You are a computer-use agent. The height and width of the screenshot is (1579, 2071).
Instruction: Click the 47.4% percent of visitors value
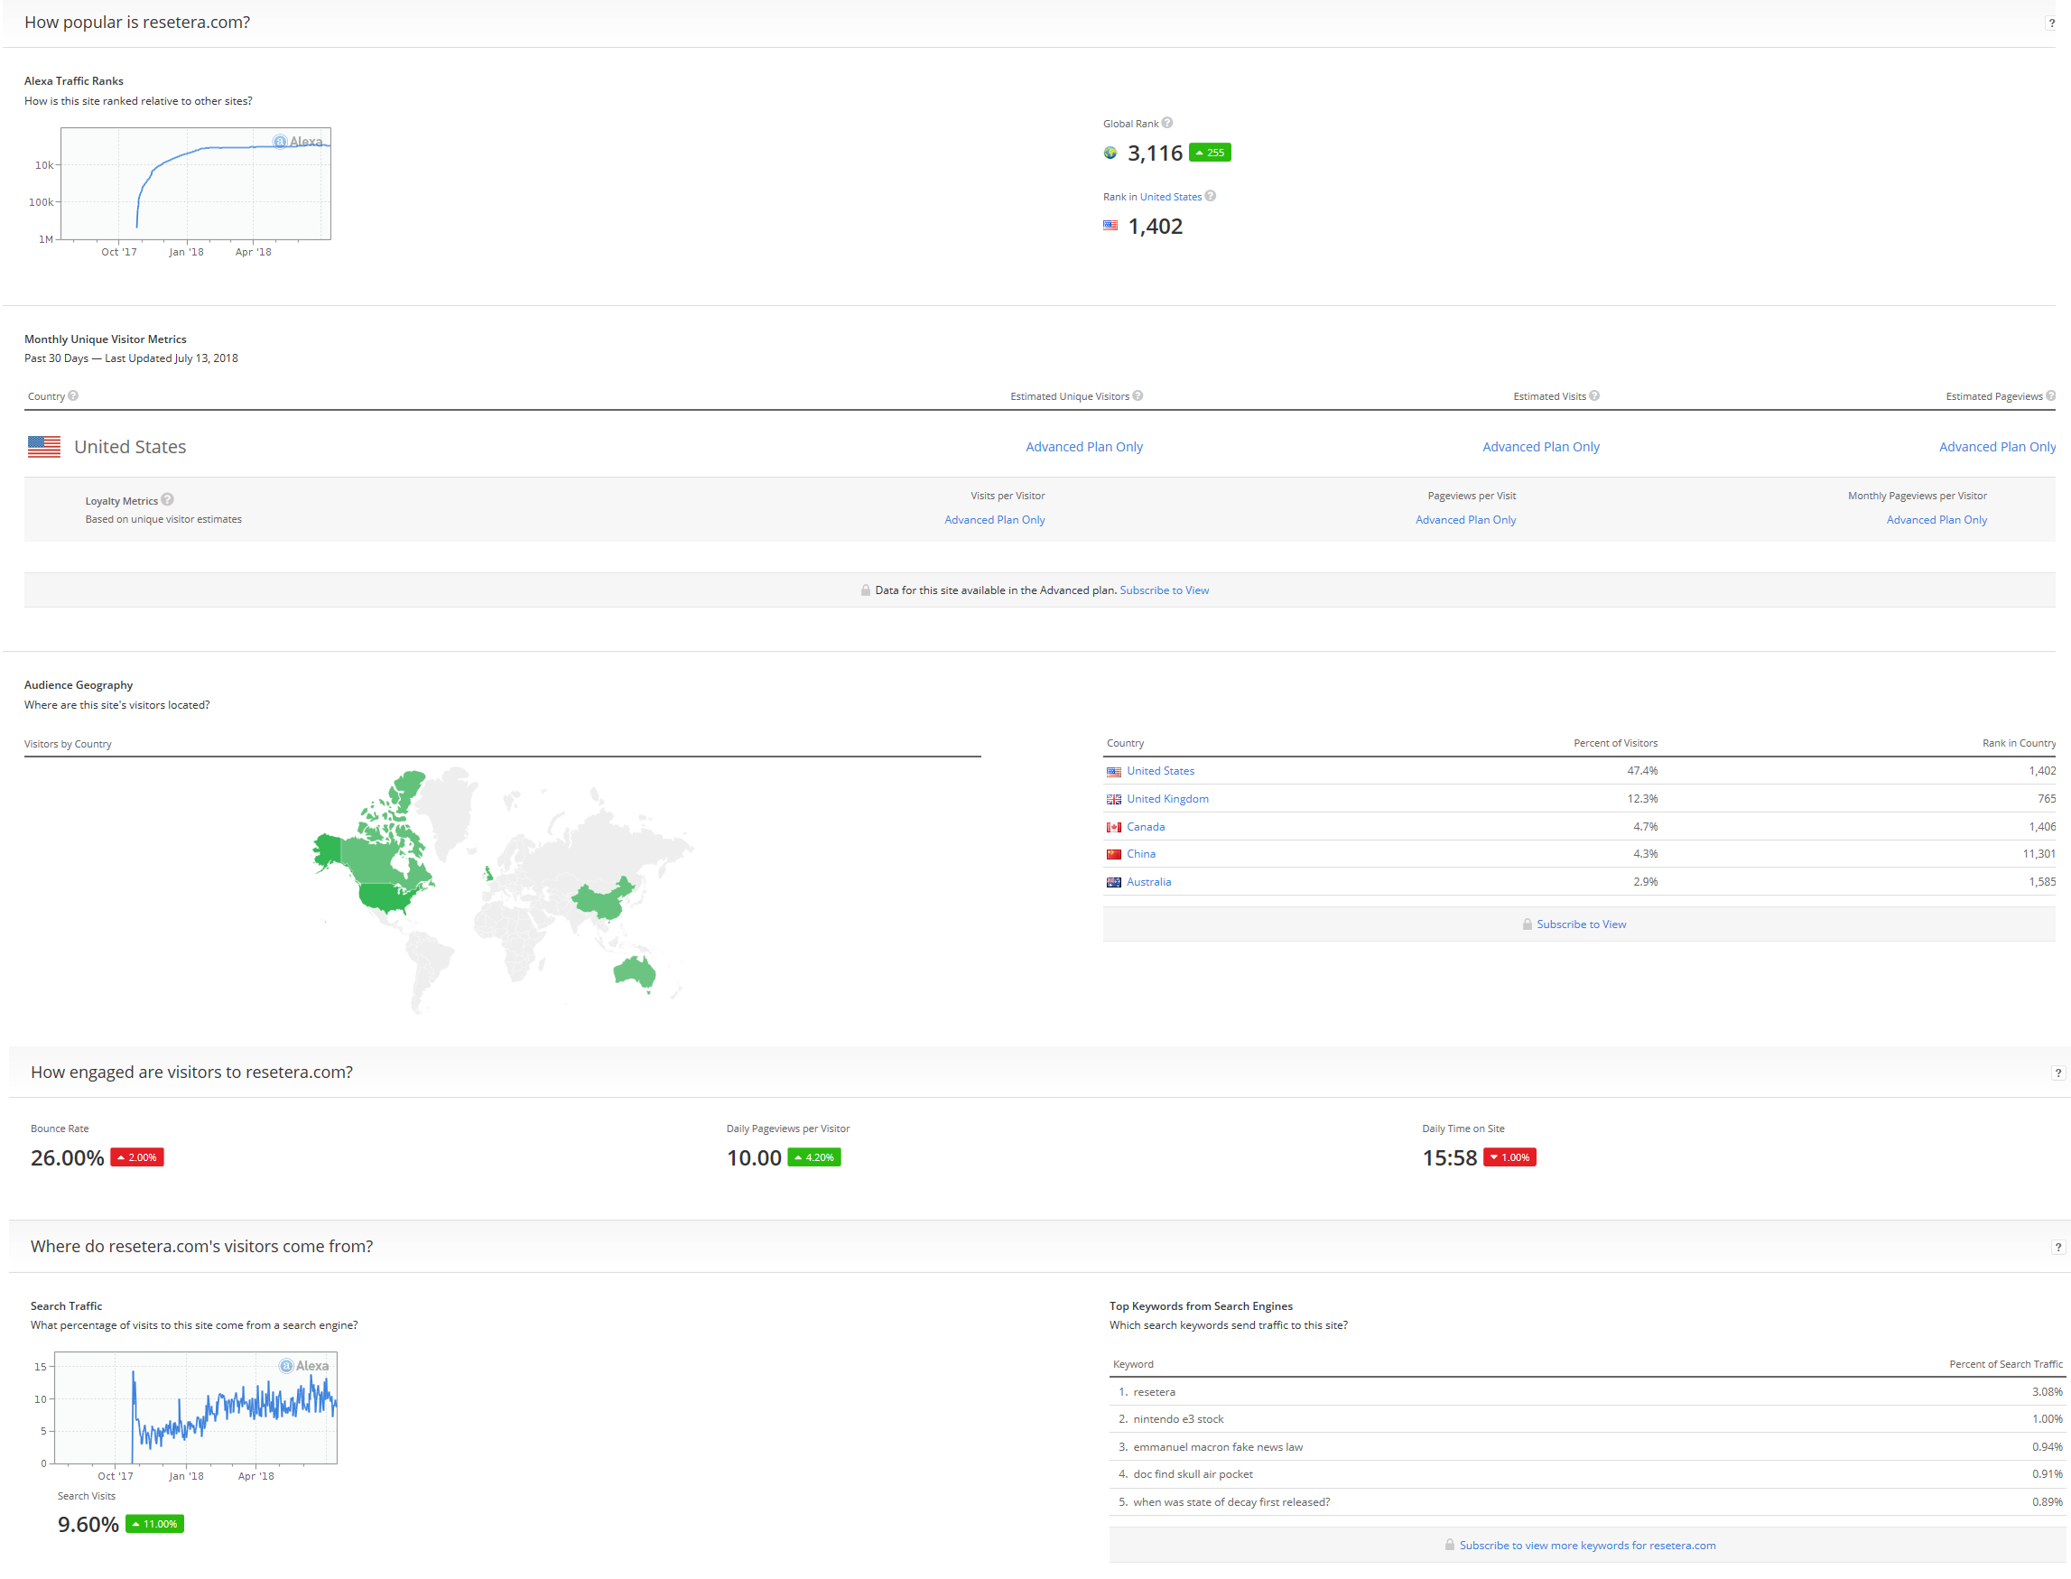1642,771
